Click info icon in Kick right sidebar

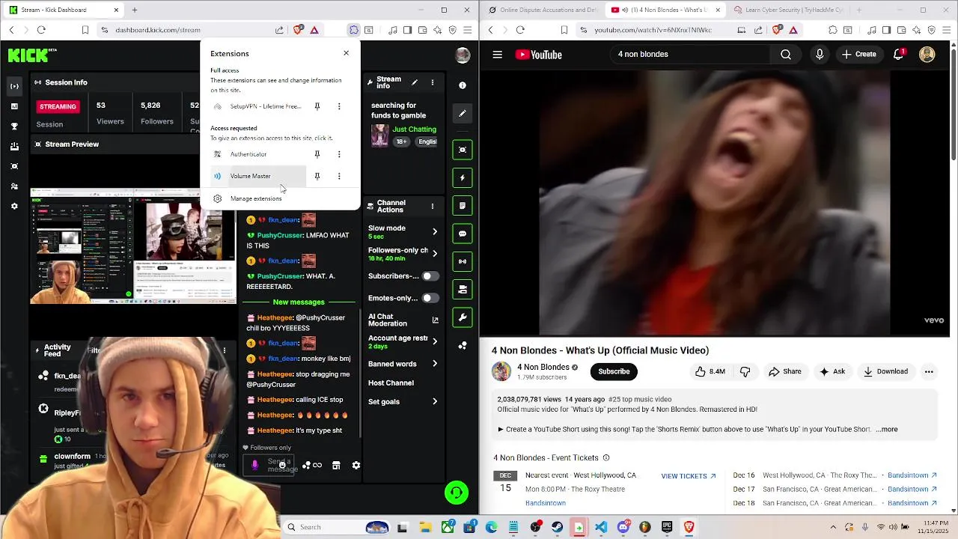(463, 85)
